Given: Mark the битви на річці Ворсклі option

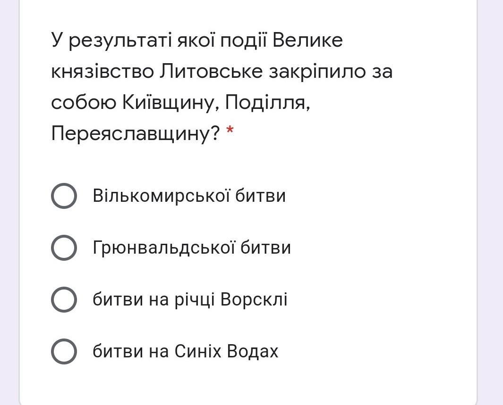Looking at the screenshot, I should 64,299.
